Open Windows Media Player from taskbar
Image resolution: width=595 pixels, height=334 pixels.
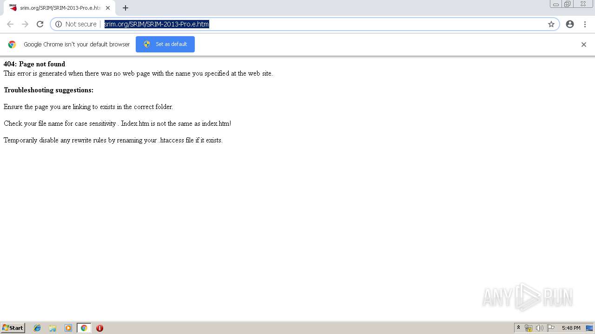tap(68, 328)
